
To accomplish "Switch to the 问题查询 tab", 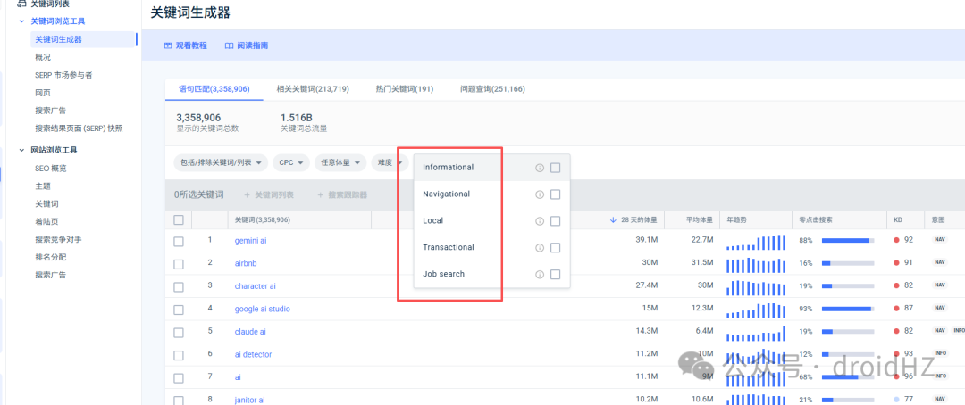I will (492, 89).
